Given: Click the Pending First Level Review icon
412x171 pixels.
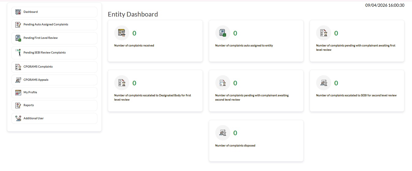Looking at the screenshot, I should pos(18,38).
